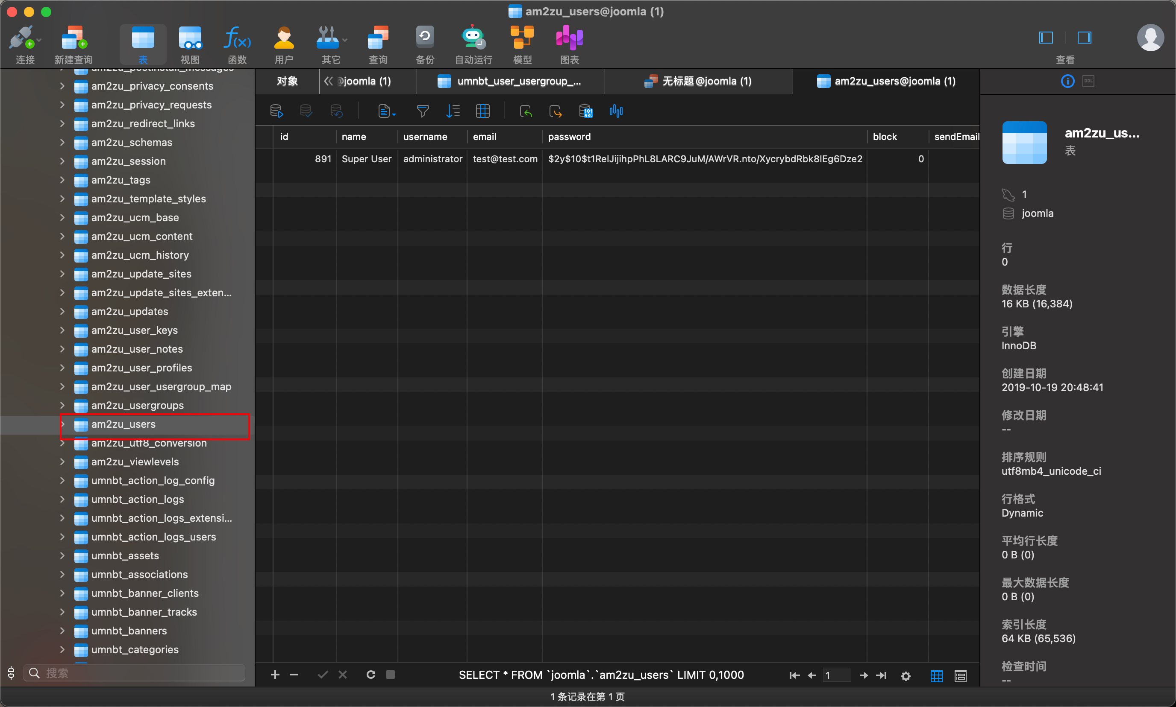
Task: Open the 其它 other objects menu
Action: point(331,45)
